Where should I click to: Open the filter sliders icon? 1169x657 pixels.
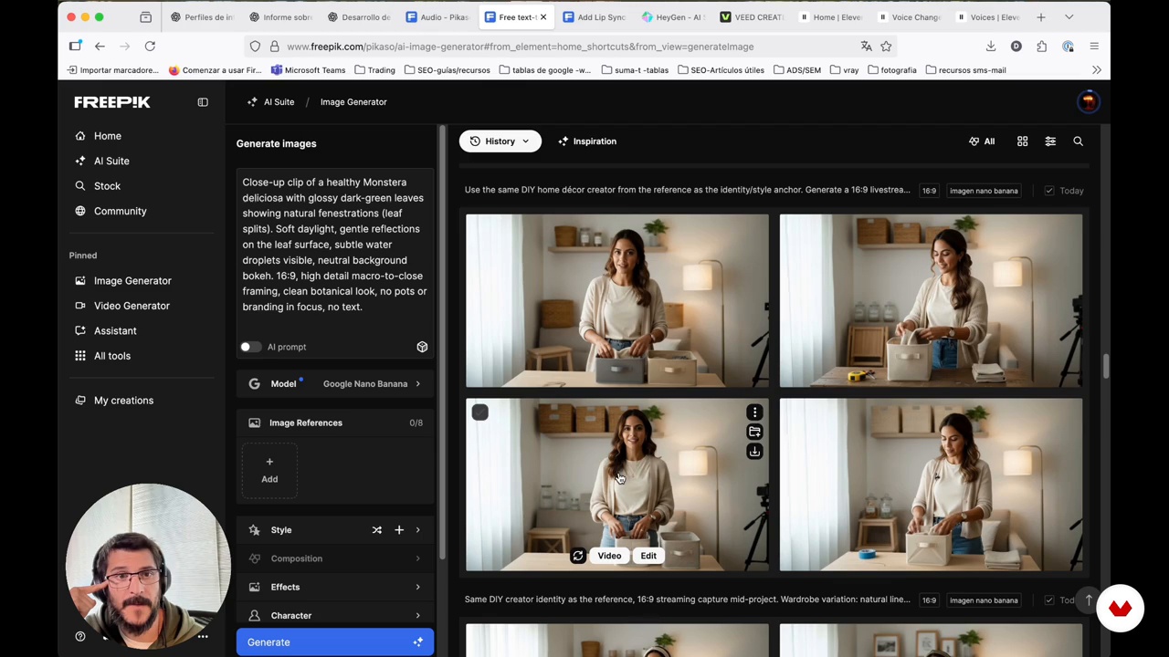pos(1050,141)
